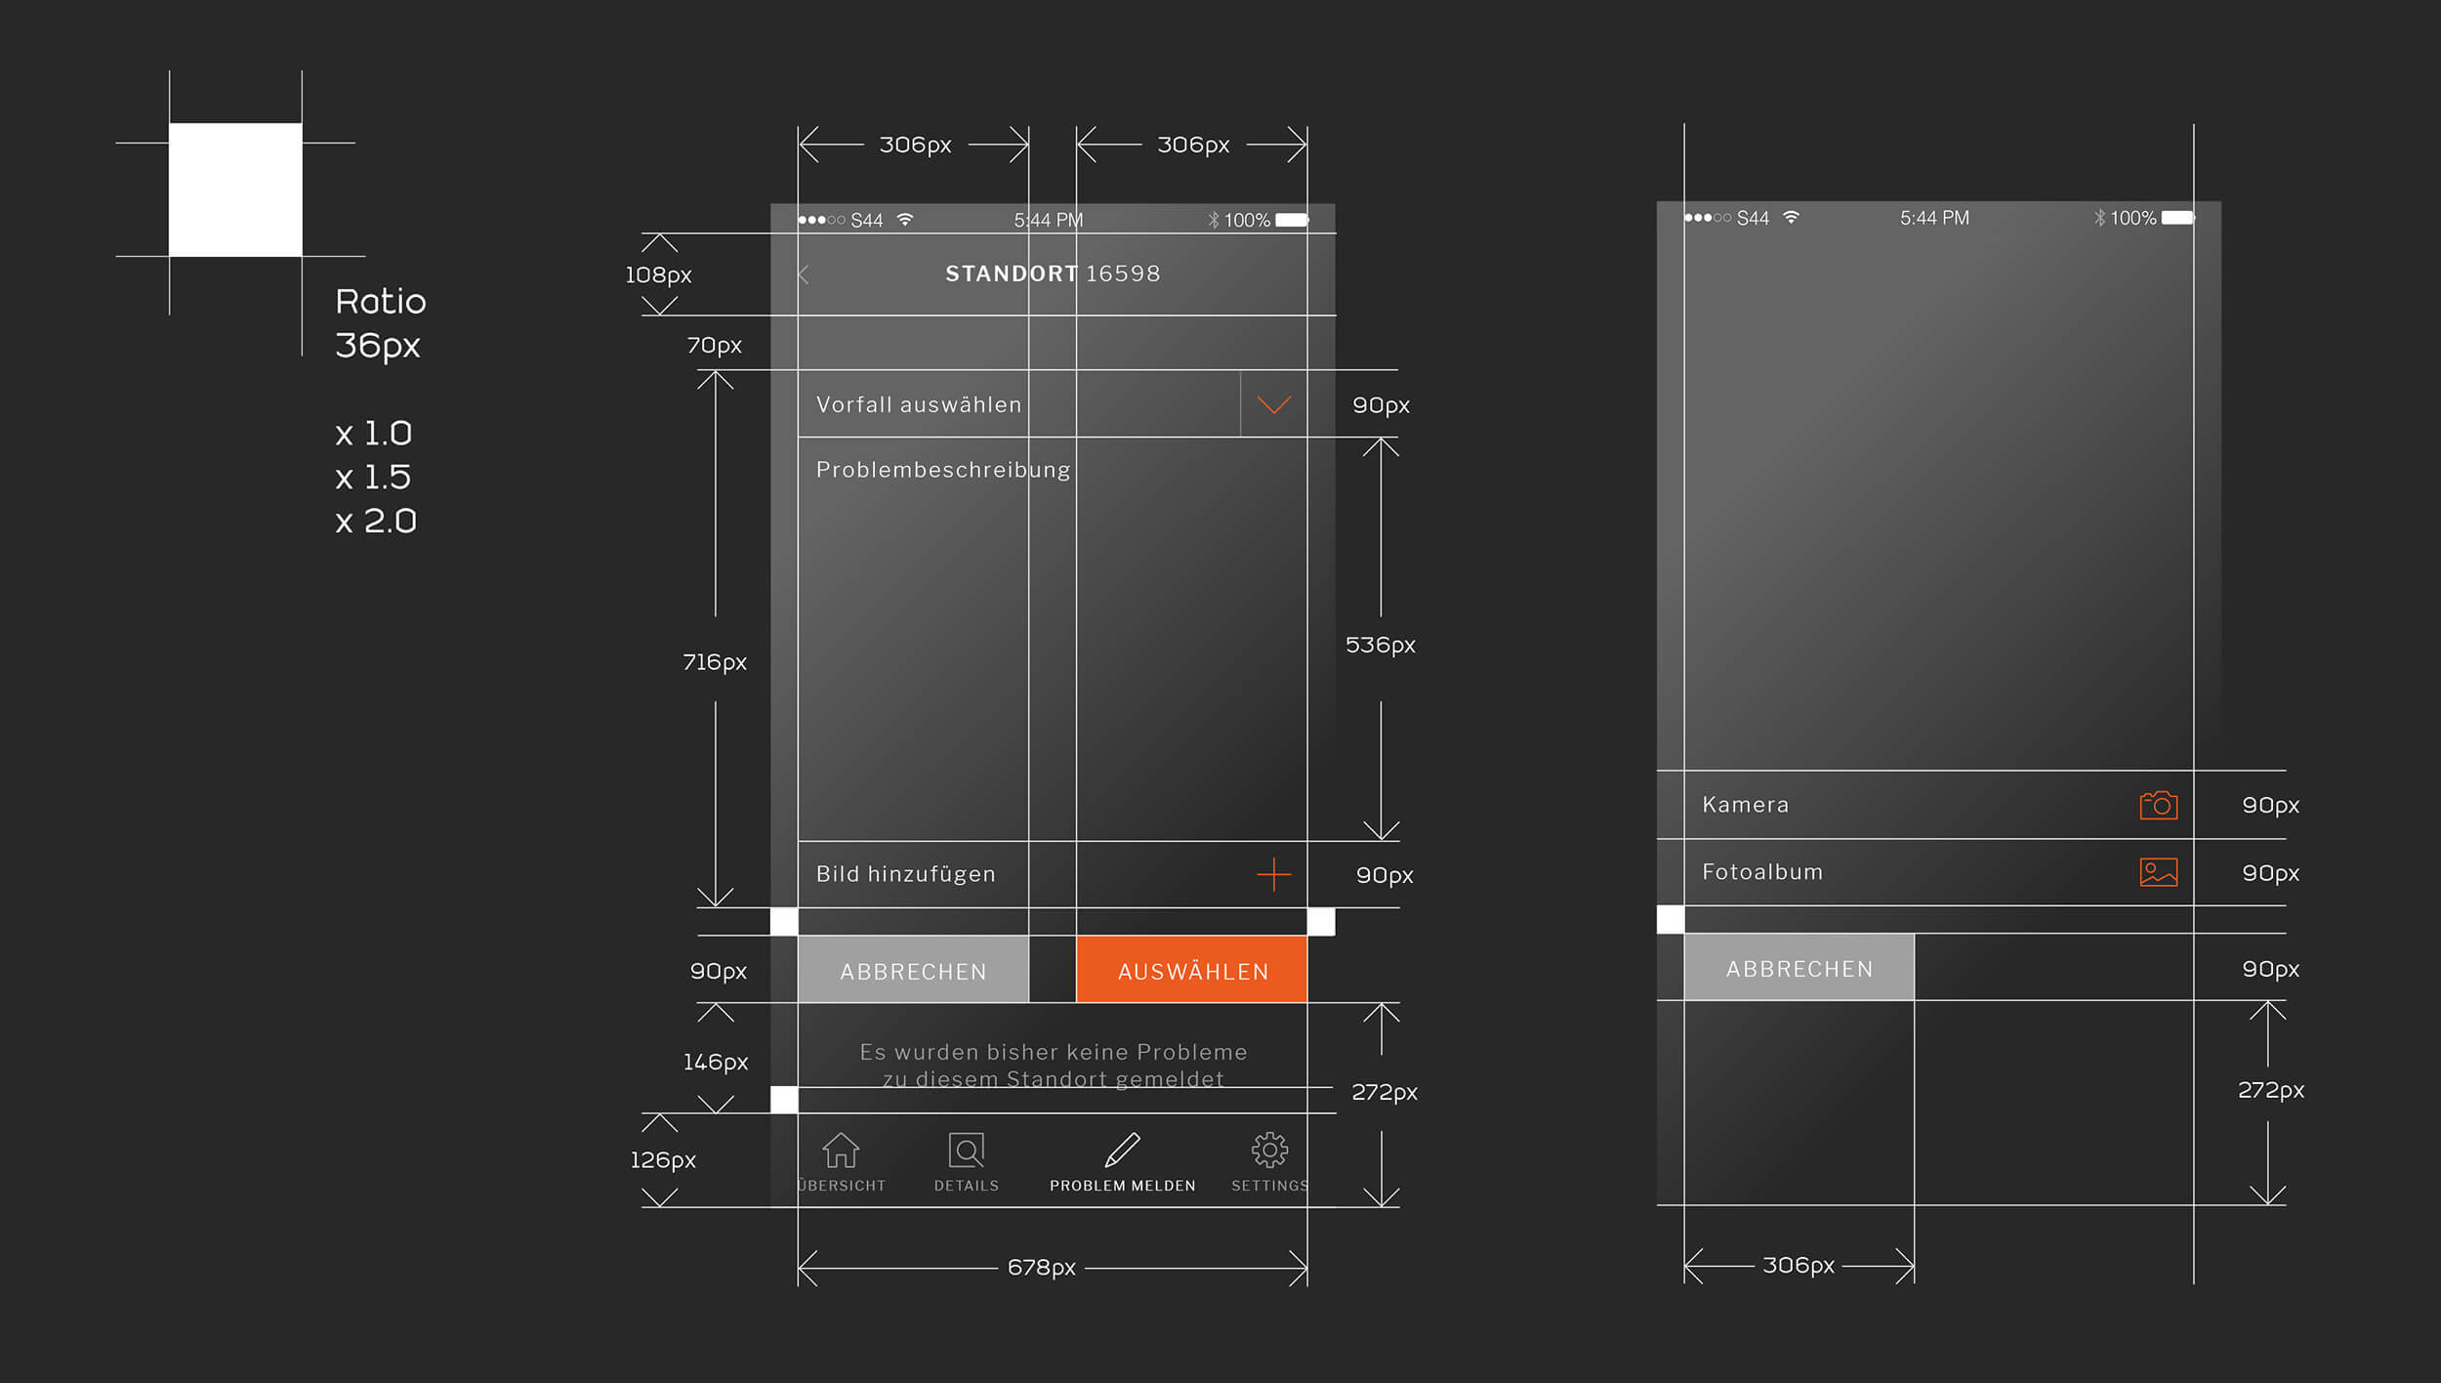This screenshot has width=2441, height=1383.
Task: Open the Vorfall auswählen dropdown arrow
Action: pos(1273,404)
